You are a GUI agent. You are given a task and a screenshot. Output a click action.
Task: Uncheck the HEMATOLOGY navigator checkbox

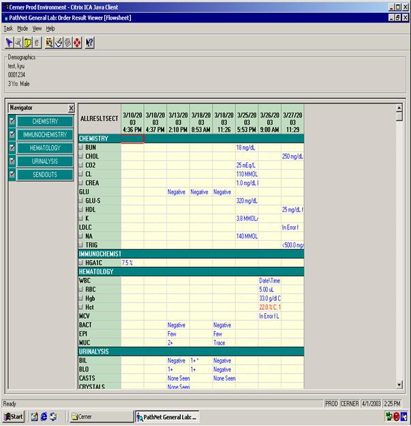point(12,147)
